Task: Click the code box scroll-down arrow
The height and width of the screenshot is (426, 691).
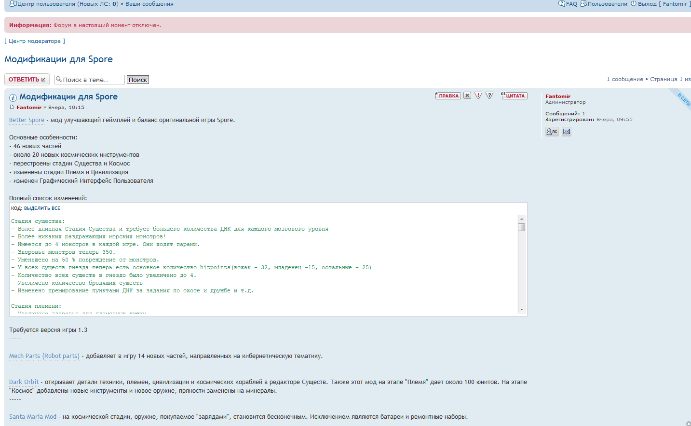Action: coord(522,309)
